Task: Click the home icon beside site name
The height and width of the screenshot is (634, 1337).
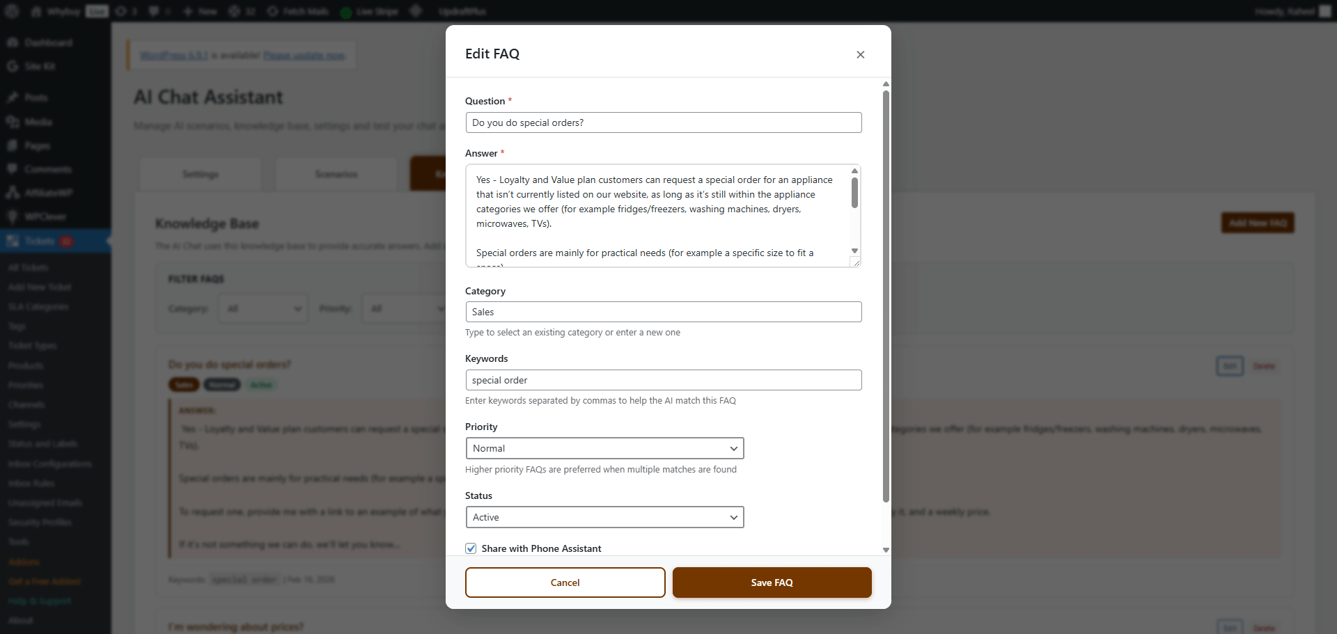Action: point(36,11)
